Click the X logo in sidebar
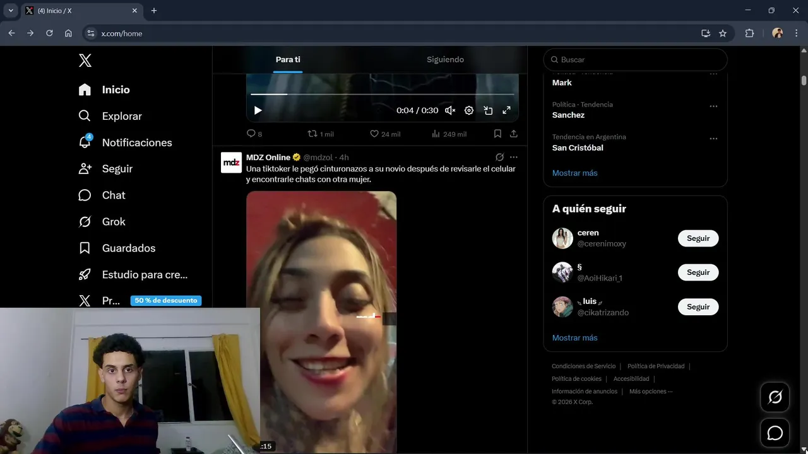Screen dimensions: 808x454 tap(85, 61)
